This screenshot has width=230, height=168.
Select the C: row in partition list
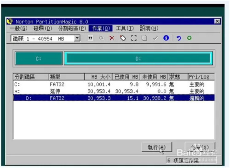point(114,84)
